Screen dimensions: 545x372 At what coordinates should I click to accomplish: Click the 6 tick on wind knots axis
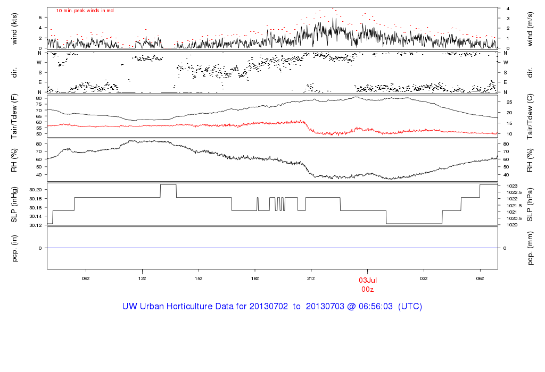40,18
